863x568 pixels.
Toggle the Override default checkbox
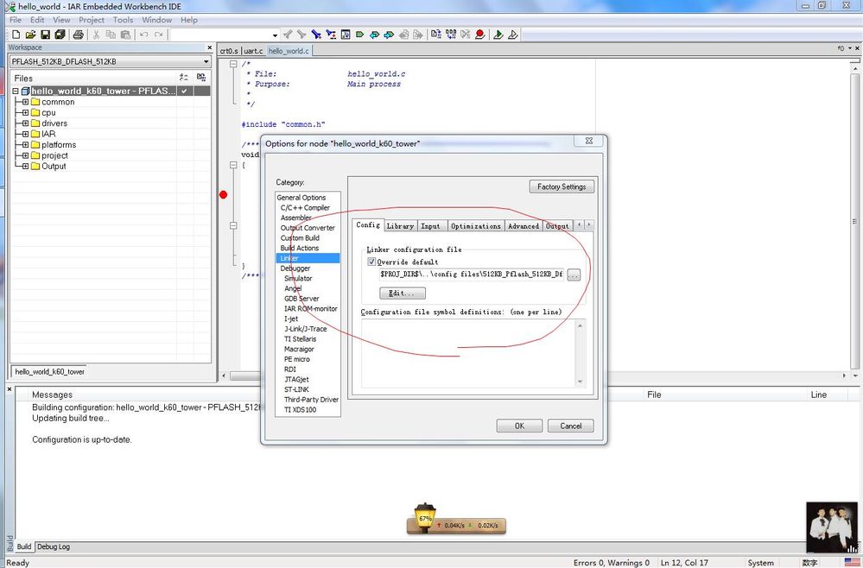coord(371,262)
